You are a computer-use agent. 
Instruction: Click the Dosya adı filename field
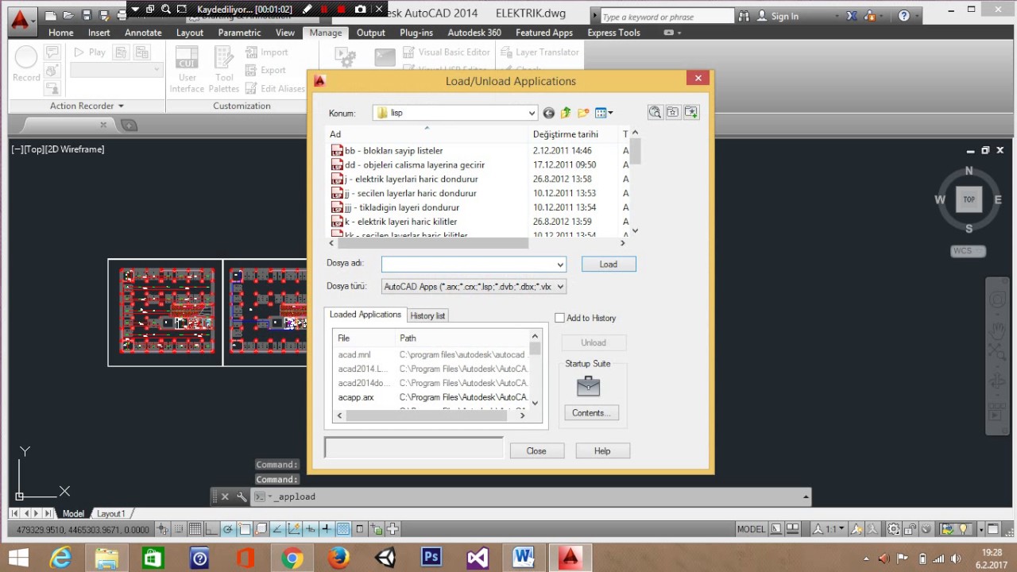[474, 265]
